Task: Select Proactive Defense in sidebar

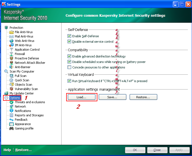Action: coord(27,58)
